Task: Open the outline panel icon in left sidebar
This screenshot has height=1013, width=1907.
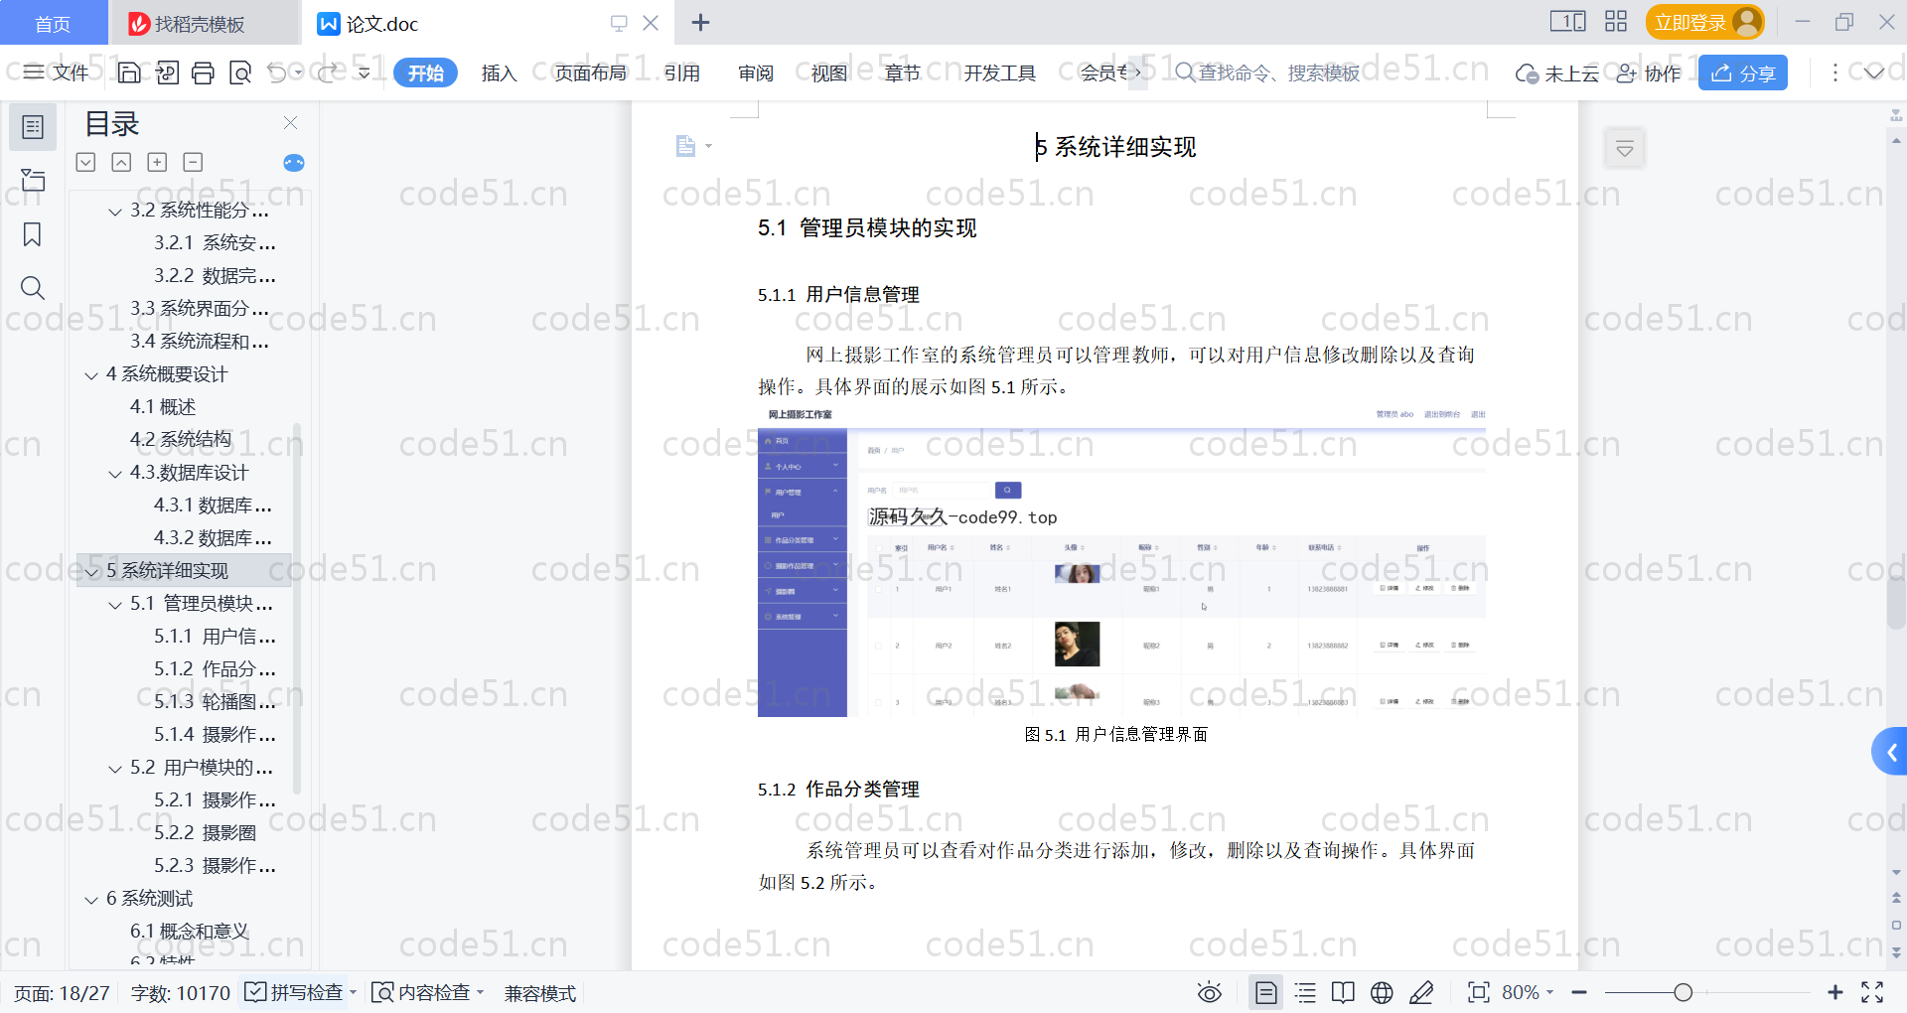Action: pyautogui.click(x=33, y=127)
